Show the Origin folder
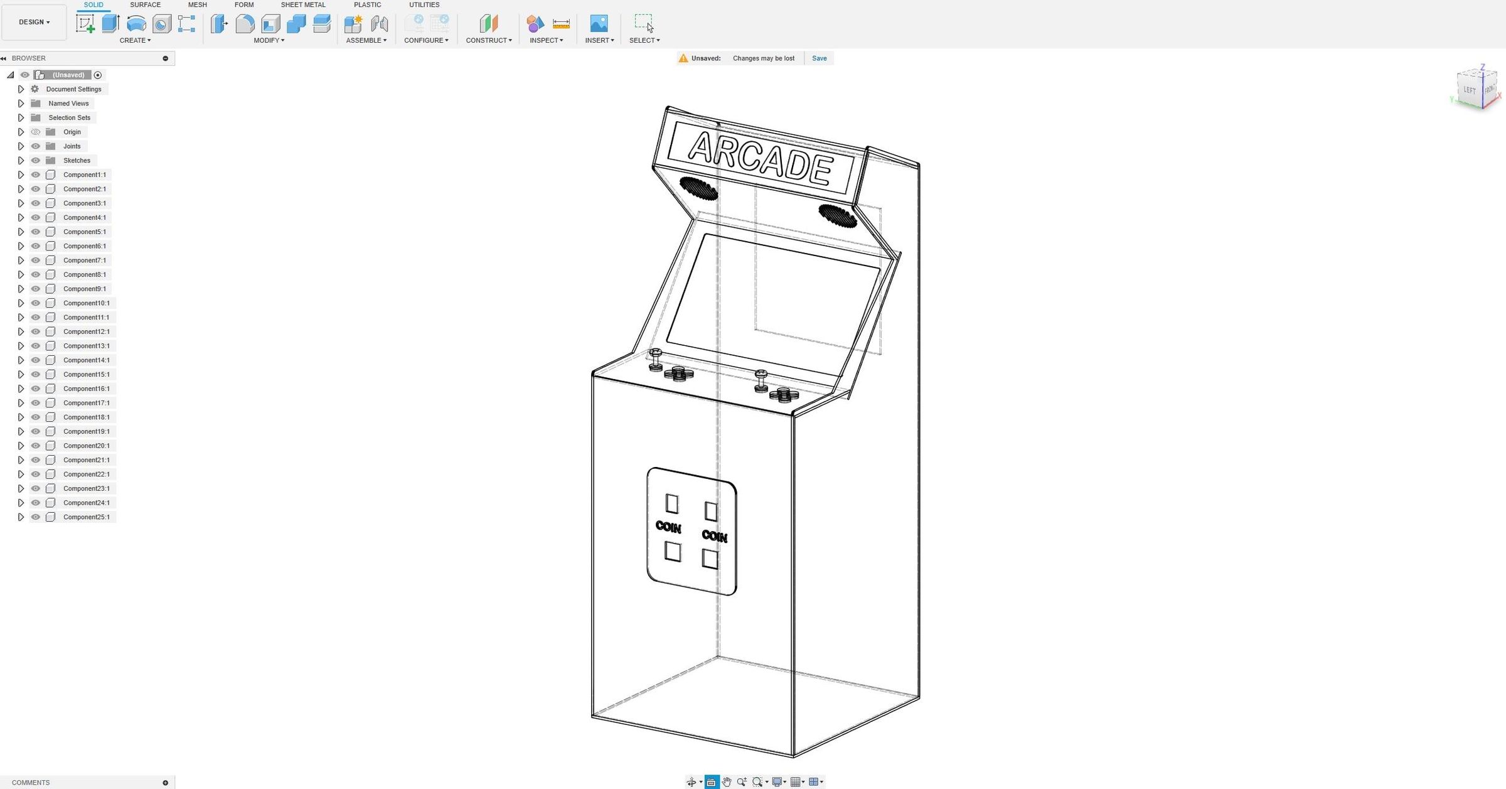The image size is (1506, 789). (x=36, y=132)
